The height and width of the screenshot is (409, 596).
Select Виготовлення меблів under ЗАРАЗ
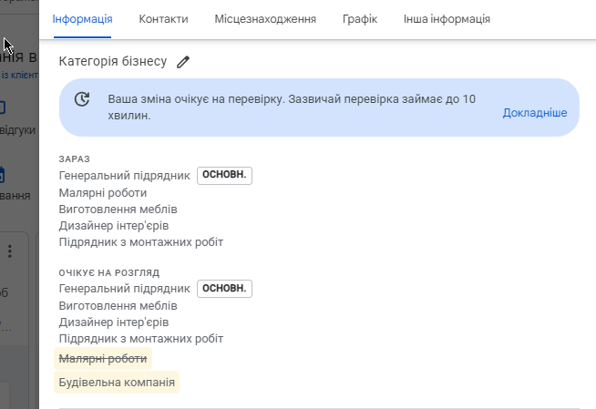(x=118, y=210)
